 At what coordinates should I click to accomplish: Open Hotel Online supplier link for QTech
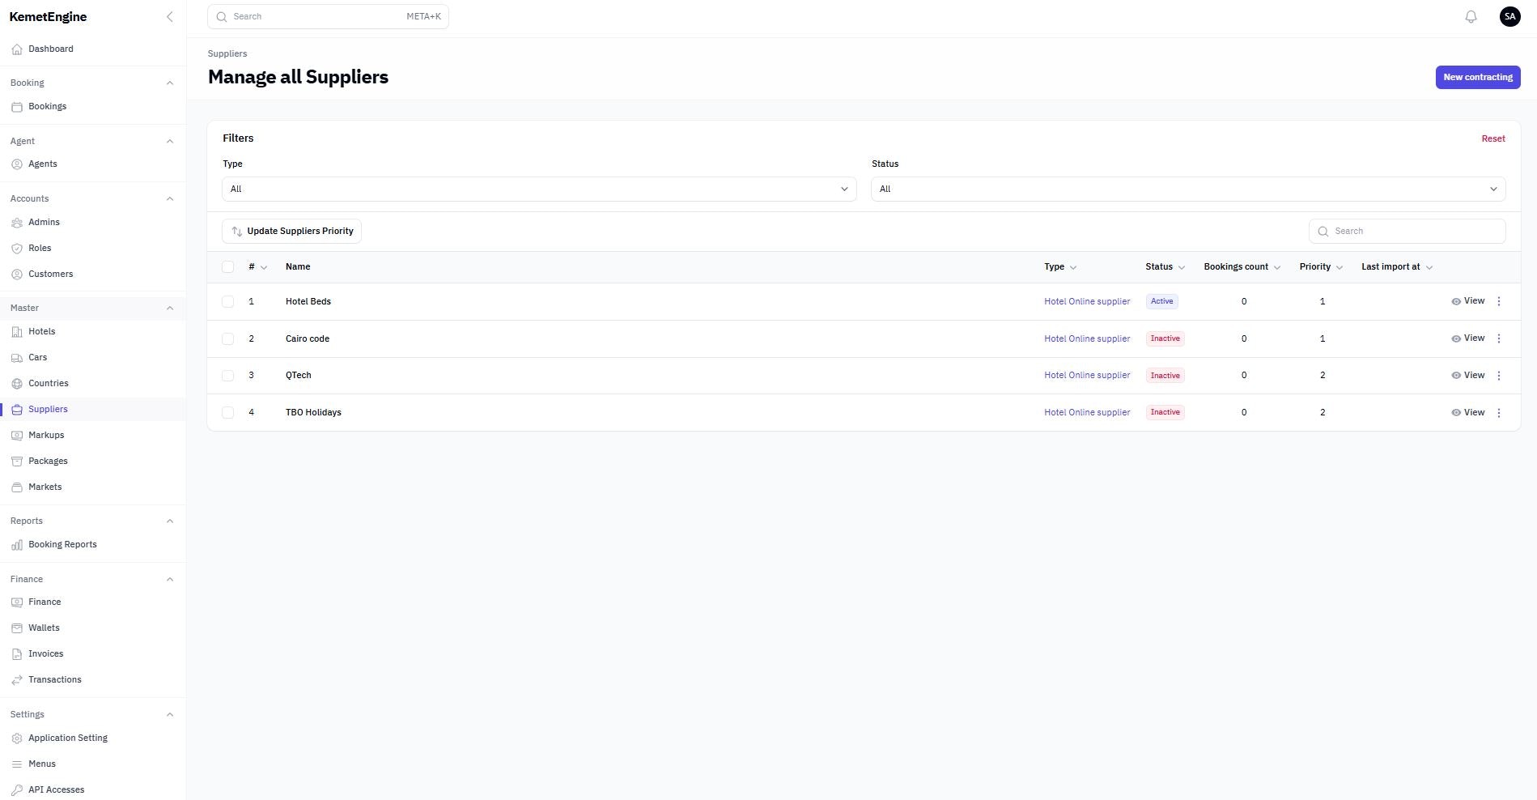click(1087, 376)
